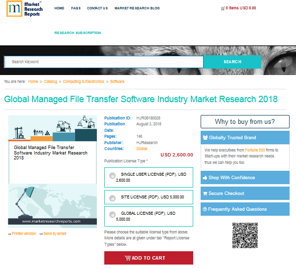The width and height of the screenshot is (296, 269).
Task: Click the send by email envelope icon
Action: pyautogui.click(x=41, y=234)
